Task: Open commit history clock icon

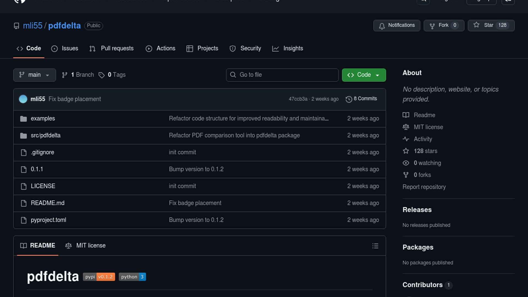Action: click(x=349, y=99)
